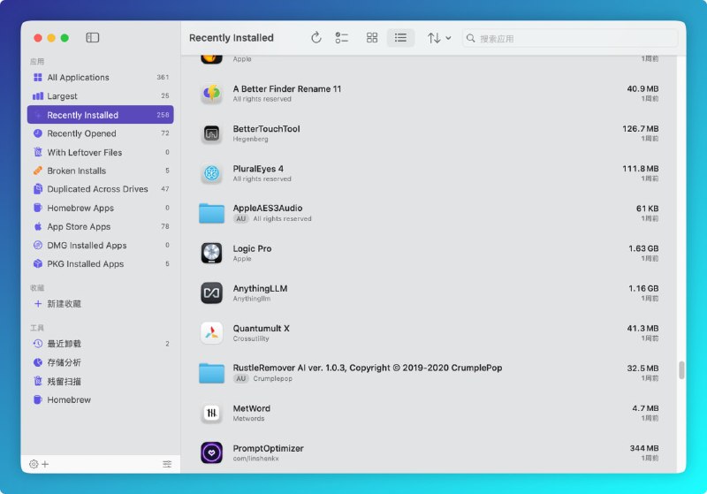The width and height of the screenshot is (707, 494).
Task: Select the list view icon
Action: click(x=400, y=37)
